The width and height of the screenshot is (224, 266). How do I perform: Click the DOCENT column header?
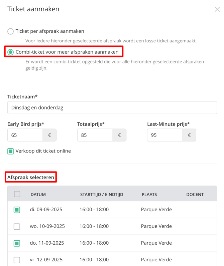pos(195,195)
